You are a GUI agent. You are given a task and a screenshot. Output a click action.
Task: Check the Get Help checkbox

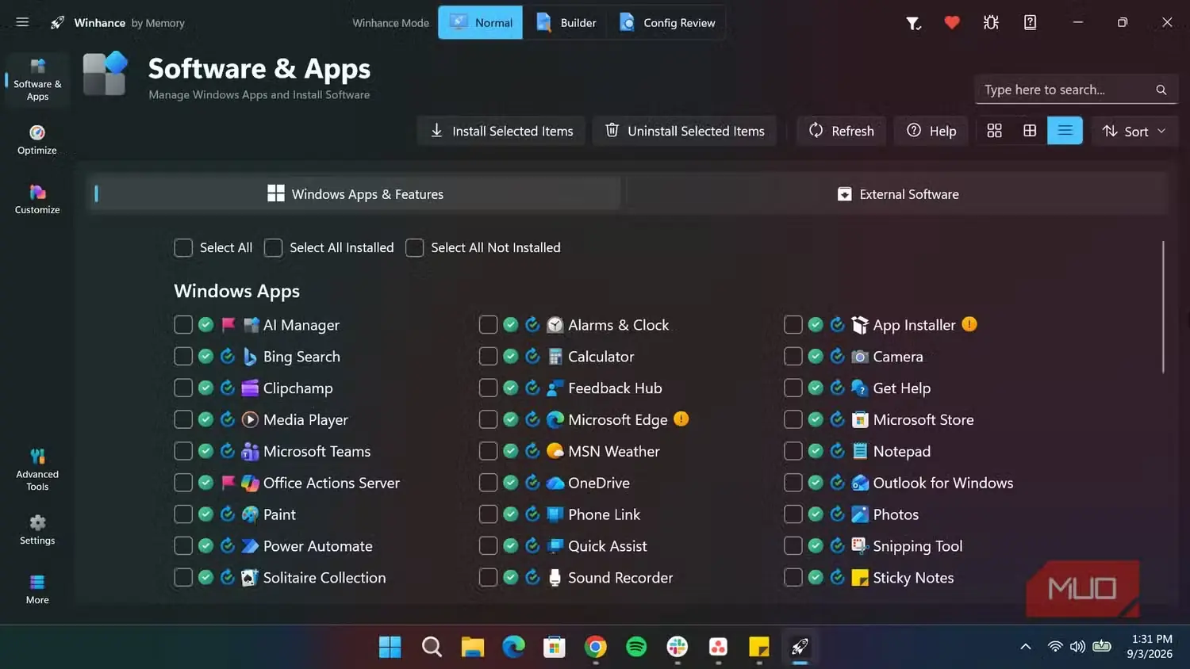click(x=793, y=388)
